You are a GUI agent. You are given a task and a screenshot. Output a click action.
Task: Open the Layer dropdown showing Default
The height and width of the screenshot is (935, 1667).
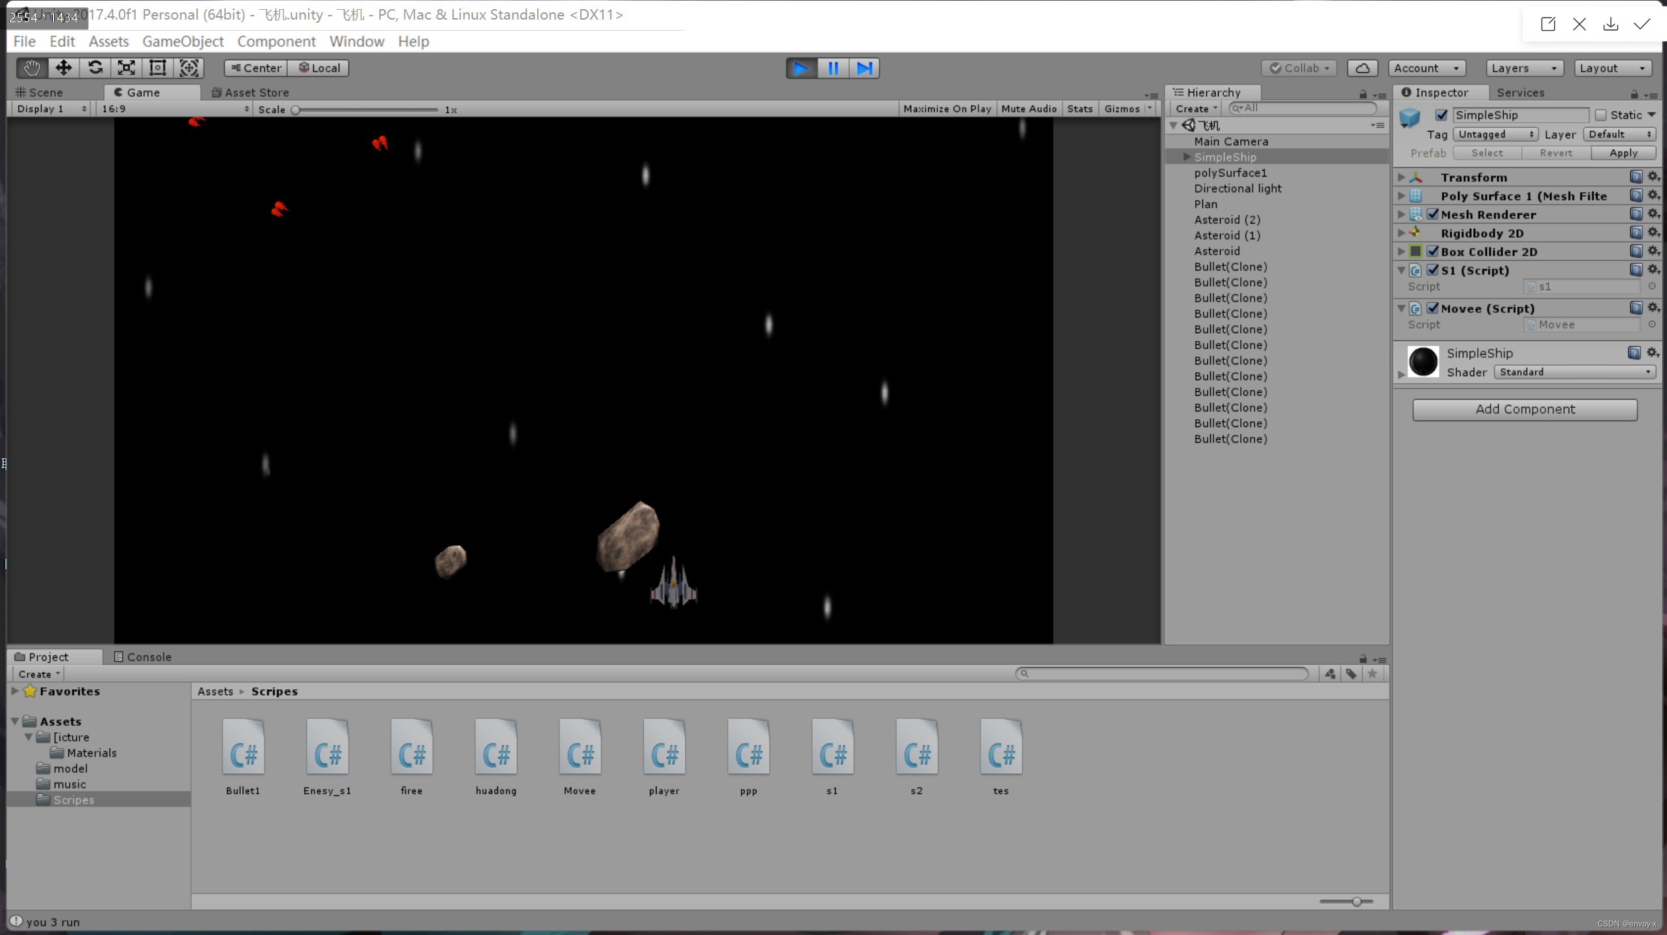1619,134
